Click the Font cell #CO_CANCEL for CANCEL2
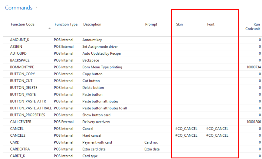 [x=217, y=136]
